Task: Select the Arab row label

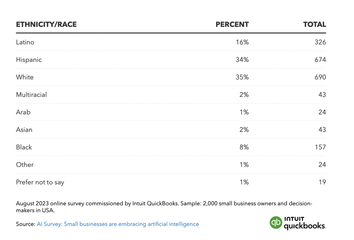Action: [x=23, y=112]
